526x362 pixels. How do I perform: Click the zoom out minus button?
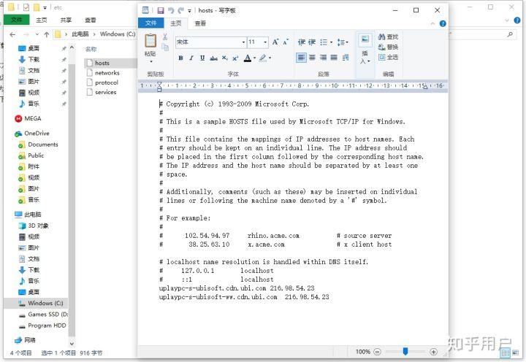click(378, 352)
